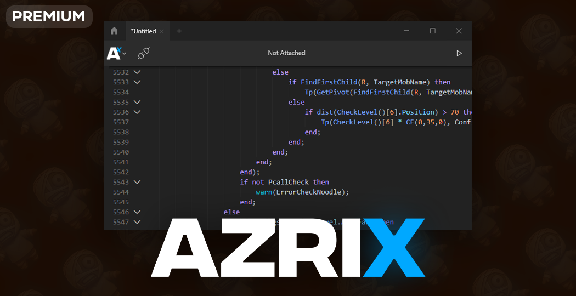This screenshot has height=296, width=576.
Task: Fold the if dist block at line 5536
Action: click(137, 112)
